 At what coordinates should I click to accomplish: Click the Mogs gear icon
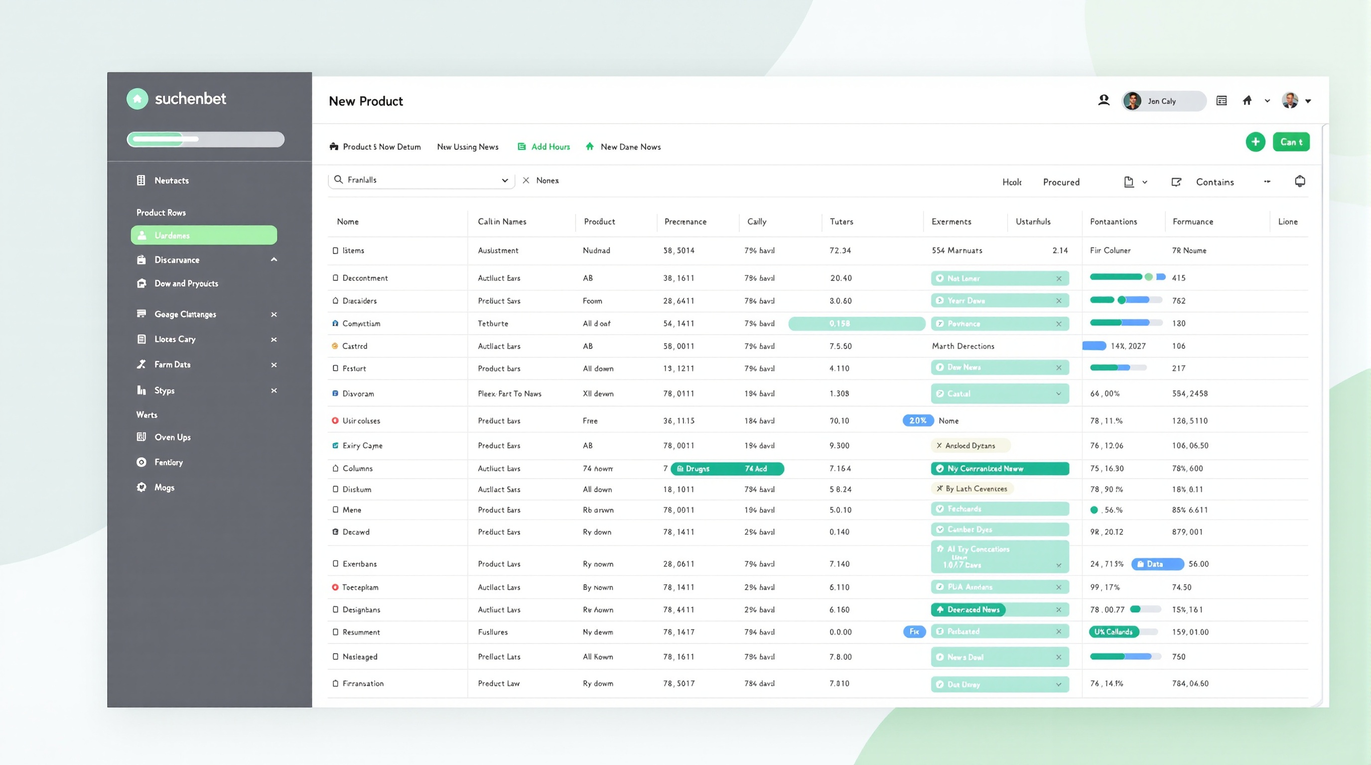point(141,487)
